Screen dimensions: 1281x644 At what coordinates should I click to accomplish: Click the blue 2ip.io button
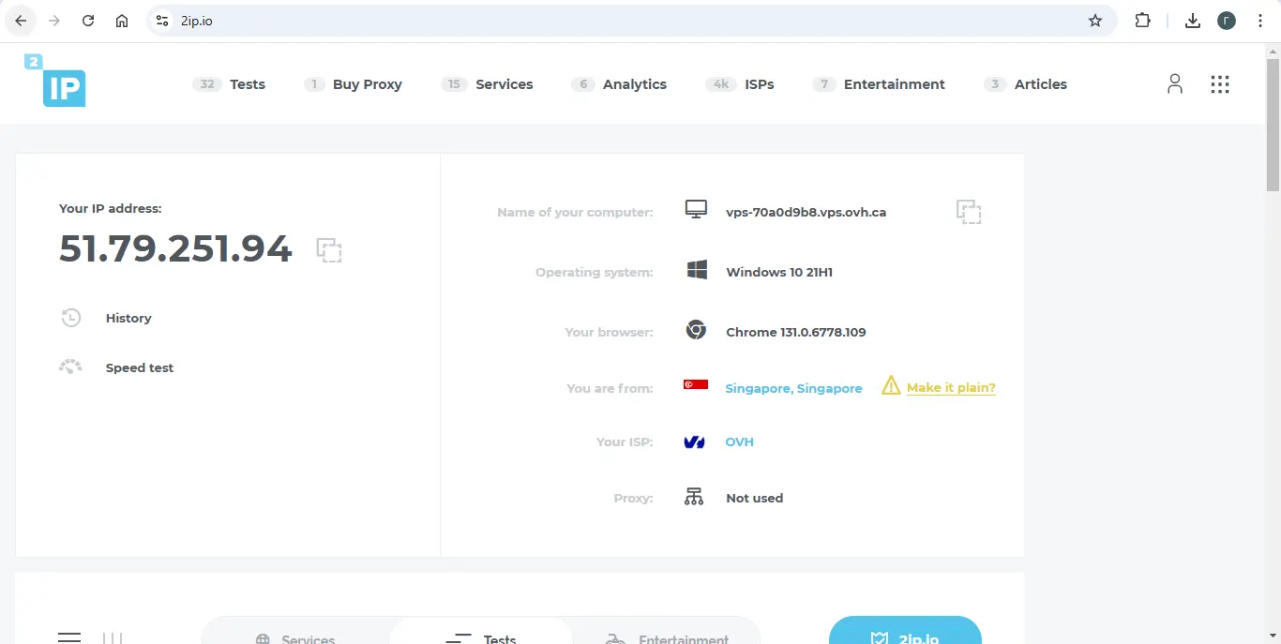(905, 630)
